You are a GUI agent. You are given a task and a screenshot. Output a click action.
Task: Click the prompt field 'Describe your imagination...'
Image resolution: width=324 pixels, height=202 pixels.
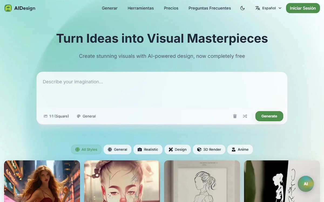[162, 90]
